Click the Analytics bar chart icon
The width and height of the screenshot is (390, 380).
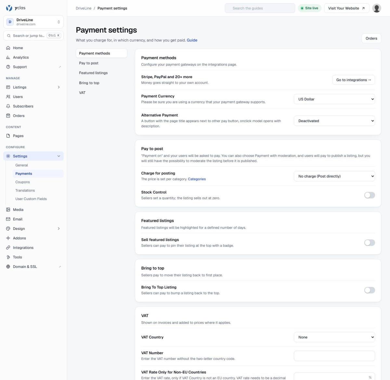click(x=8, y=57)
